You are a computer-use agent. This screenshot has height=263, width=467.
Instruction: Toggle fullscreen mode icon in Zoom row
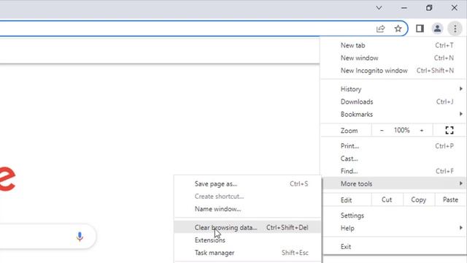tap(449, 130)
